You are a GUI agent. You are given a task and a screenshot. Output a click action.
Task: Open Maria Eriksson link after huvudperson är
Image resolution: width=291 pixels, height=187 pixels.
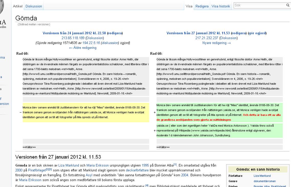click(30, 180)
